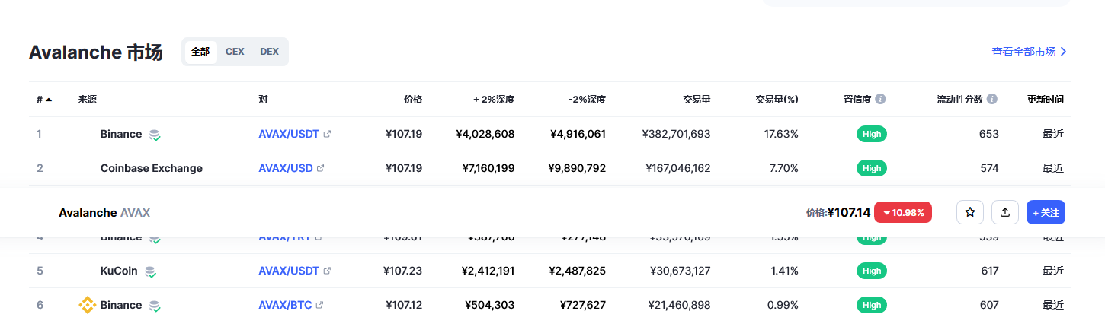Open 查看全部市场 link with chevron

[1029, 52]
